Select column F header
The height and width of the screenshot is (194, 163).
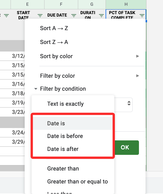[61, 5]
